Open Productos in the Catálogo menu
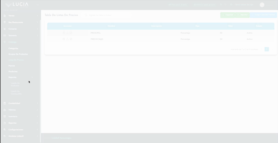The image size is (278, 143). click(13, 71)
